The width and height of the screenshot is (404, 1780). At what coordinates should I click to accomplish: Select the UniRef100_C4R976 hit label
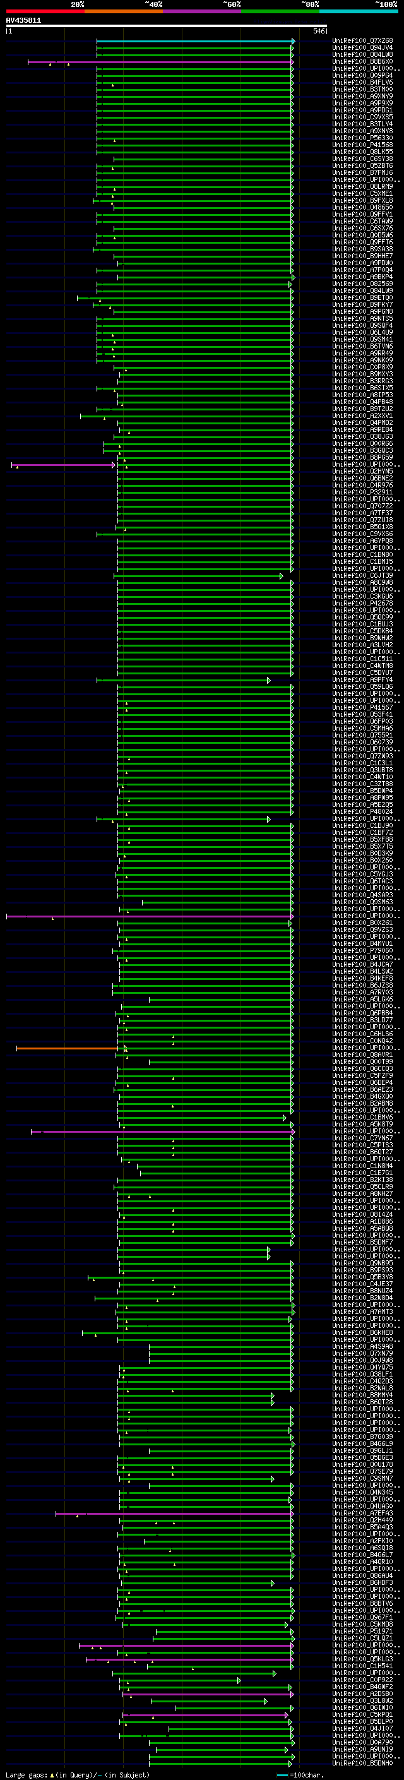click(x=362, y=485)
